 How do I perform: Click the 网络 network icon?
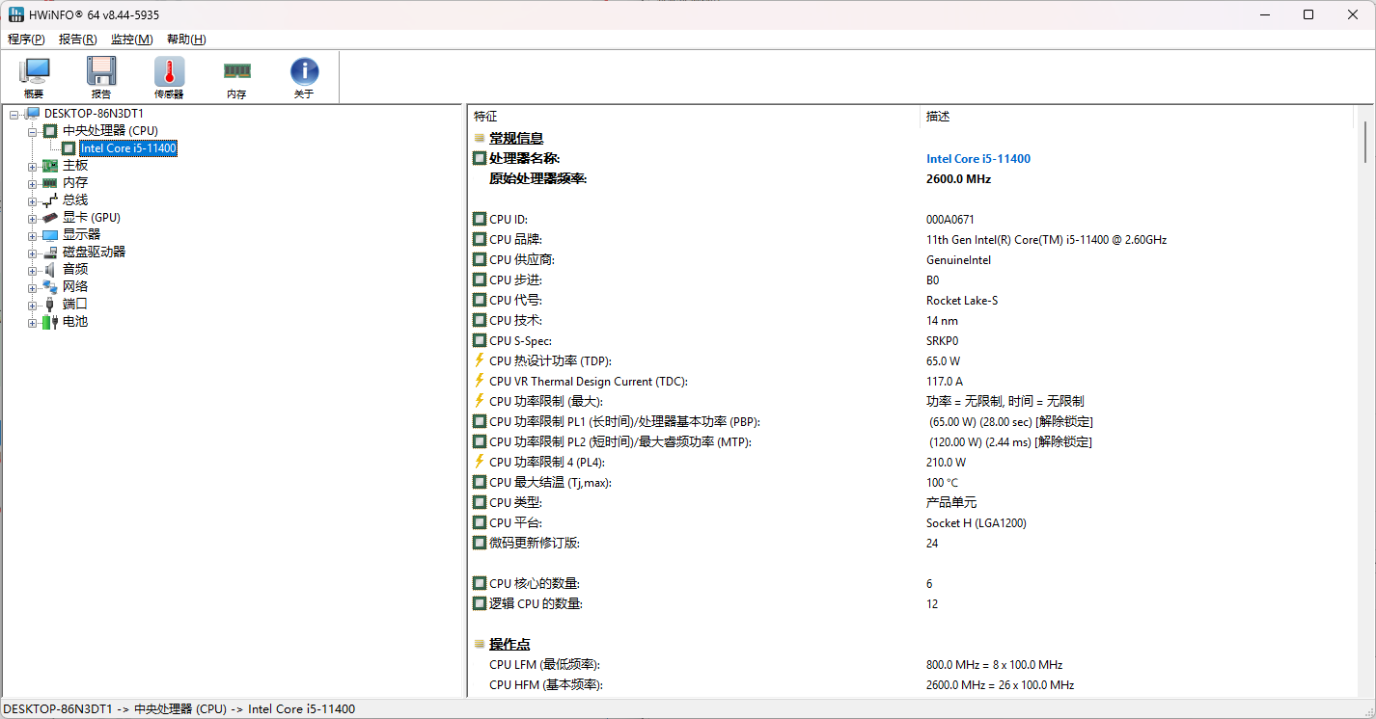[x=49, y=286]
